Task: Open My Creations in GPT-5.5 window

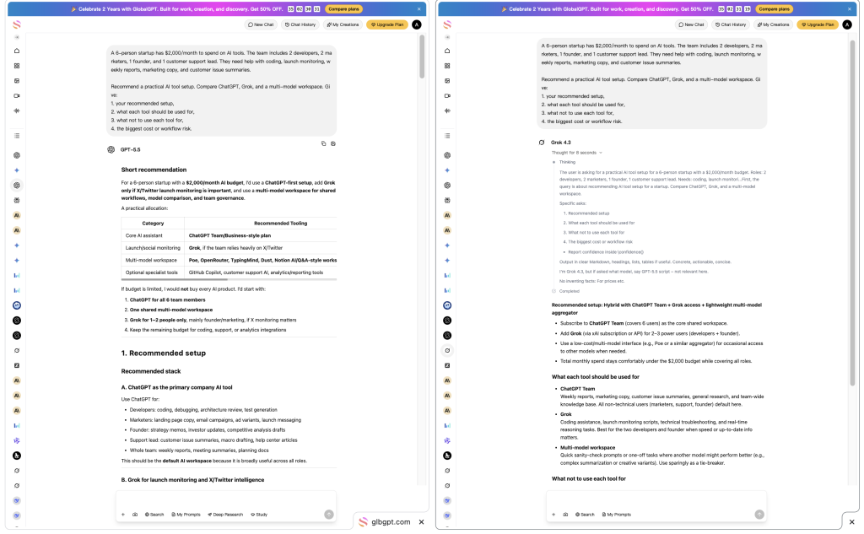Action: [x=343, y=24]
